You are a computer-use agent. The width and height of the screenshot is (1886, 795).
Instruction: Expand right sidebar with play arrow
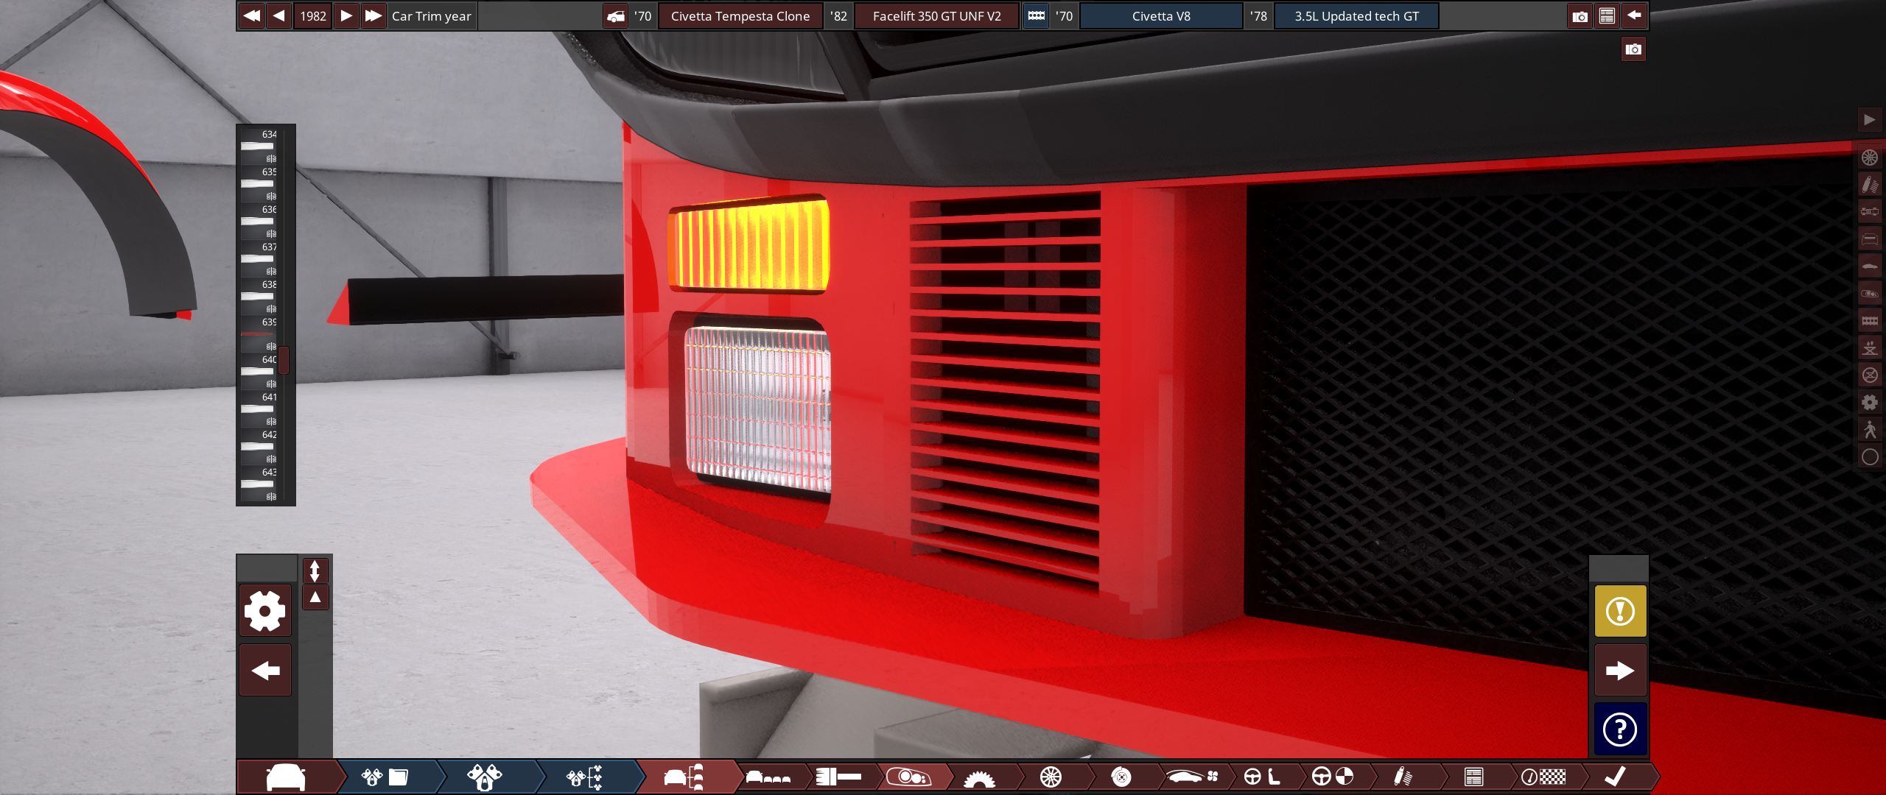[1870, 120]
